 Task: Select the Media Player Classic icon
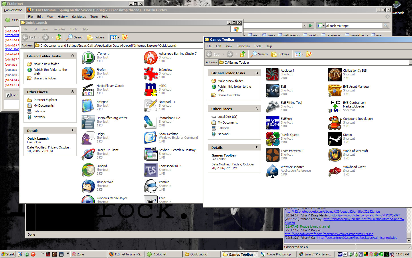pos(88,89)
